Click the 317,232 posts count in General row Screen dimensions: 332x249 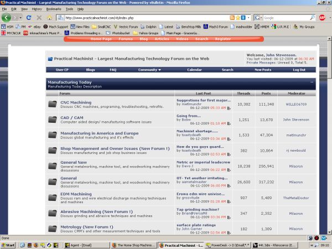266,182
